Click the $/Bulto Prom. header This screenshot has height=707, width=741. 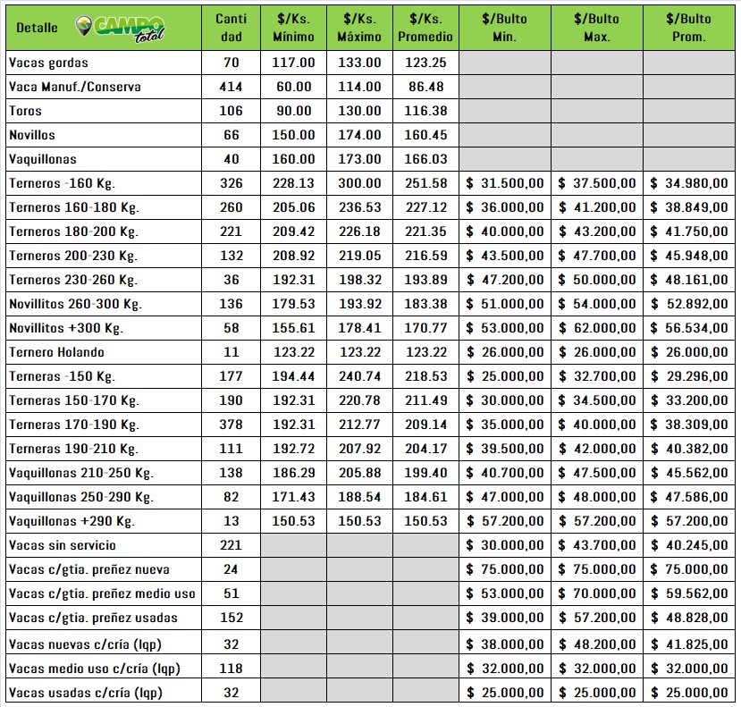tap(690, 28)
